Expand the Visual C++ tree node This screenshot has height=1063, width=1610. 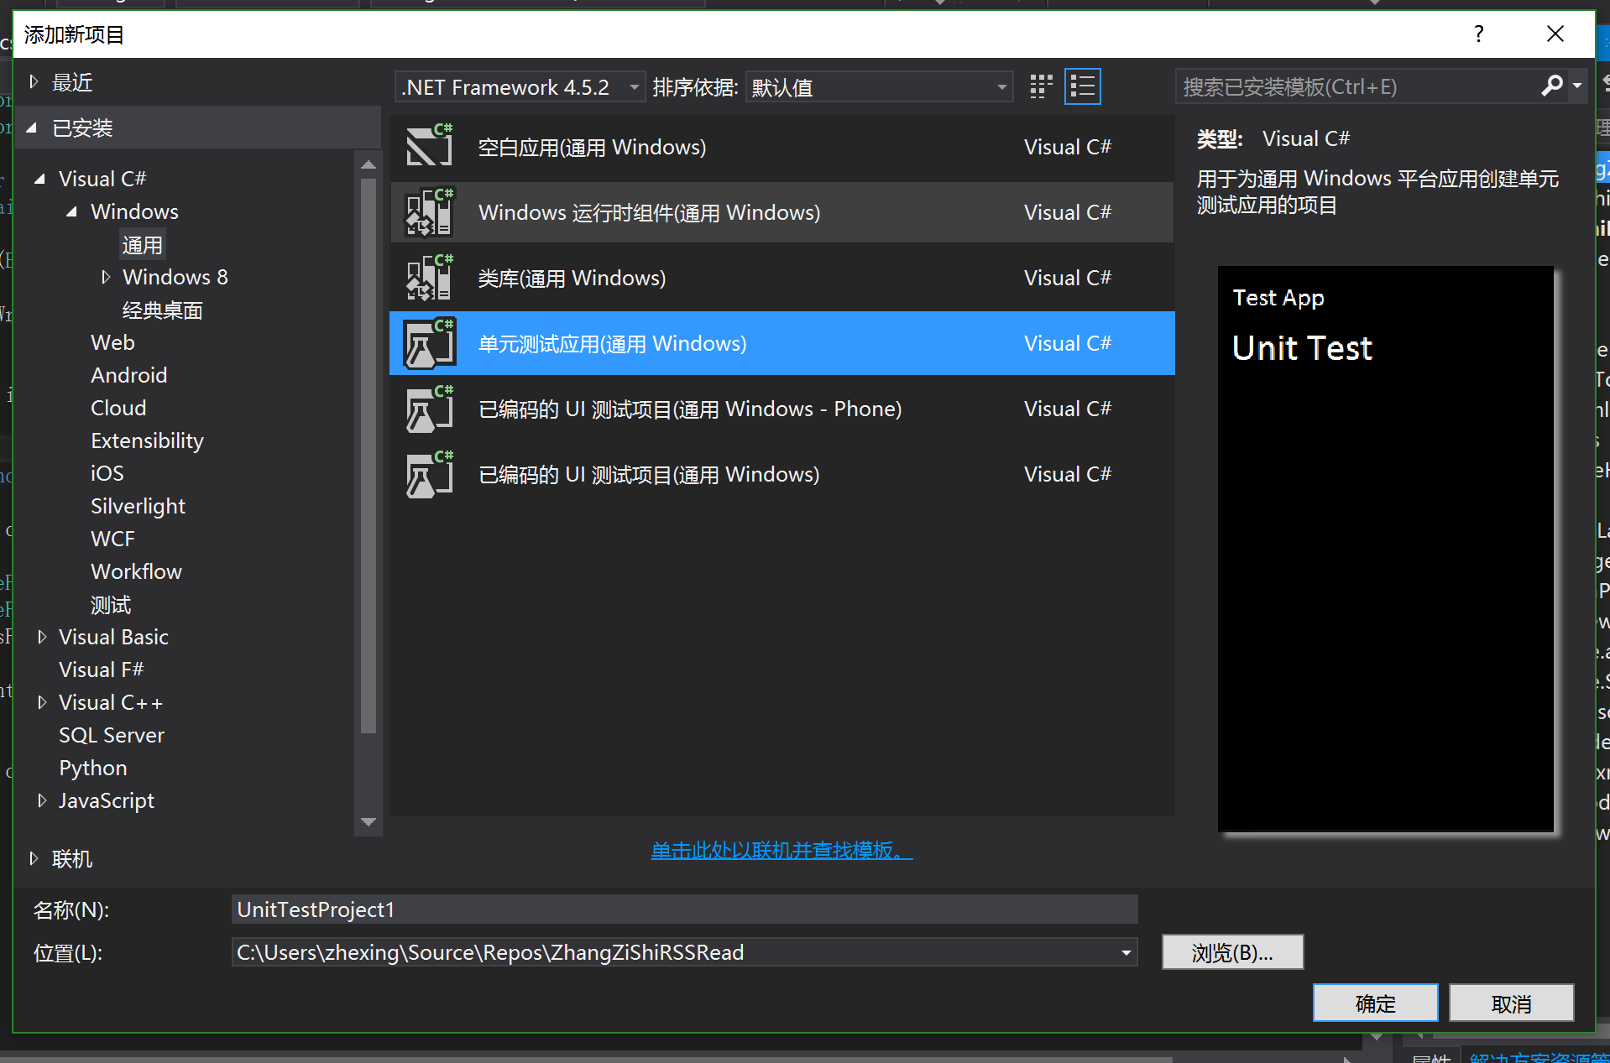(x=41, y=702)
